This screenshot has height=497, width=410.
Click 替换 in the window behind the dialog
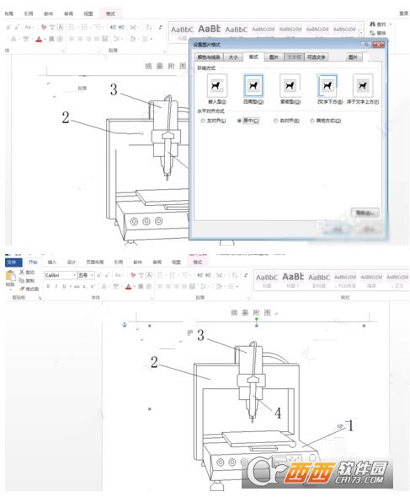pyautogui.click(x=378, y=33)
